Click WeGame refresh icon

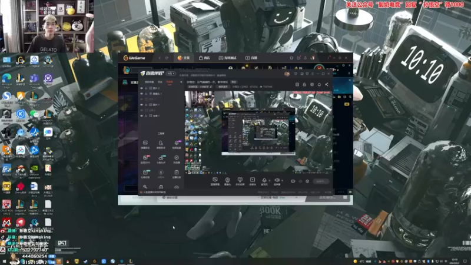[x=167, y=58]
